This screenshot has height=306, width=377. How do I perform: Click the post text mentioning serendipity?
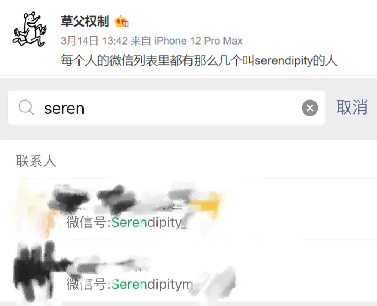click(x=199, y=60)
